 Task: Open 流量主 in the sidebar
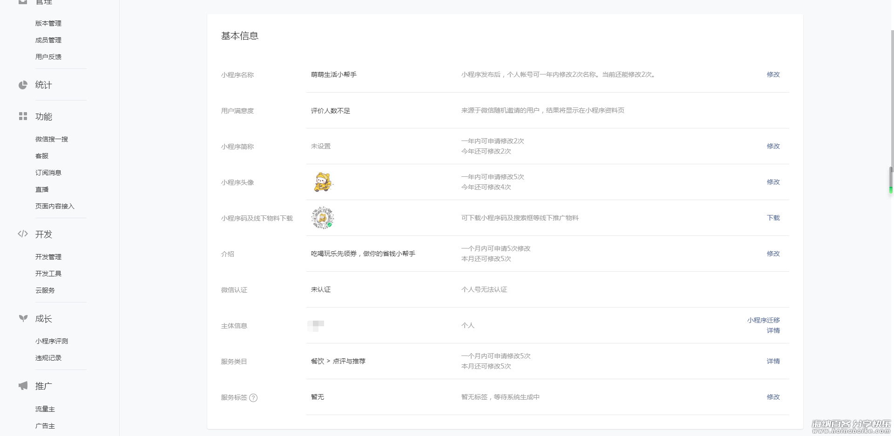point(45,409)
